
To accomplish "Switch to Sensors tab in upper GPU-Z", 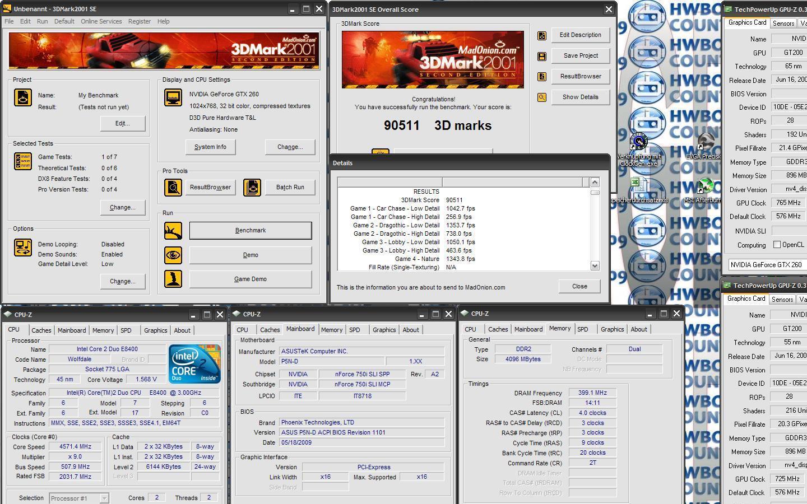I will click(x=783, y=24).
